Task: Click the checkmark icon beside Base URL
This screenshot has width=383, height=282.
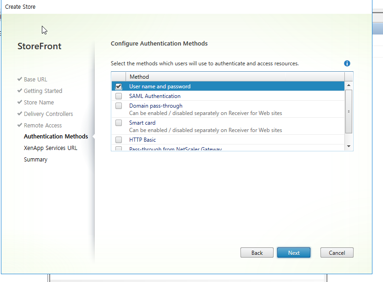Action: pos(20,79)
